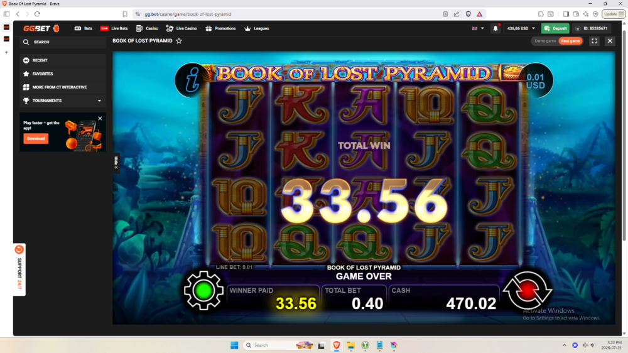
Task: Click the Recent clock icon
Action: (26, 60)
